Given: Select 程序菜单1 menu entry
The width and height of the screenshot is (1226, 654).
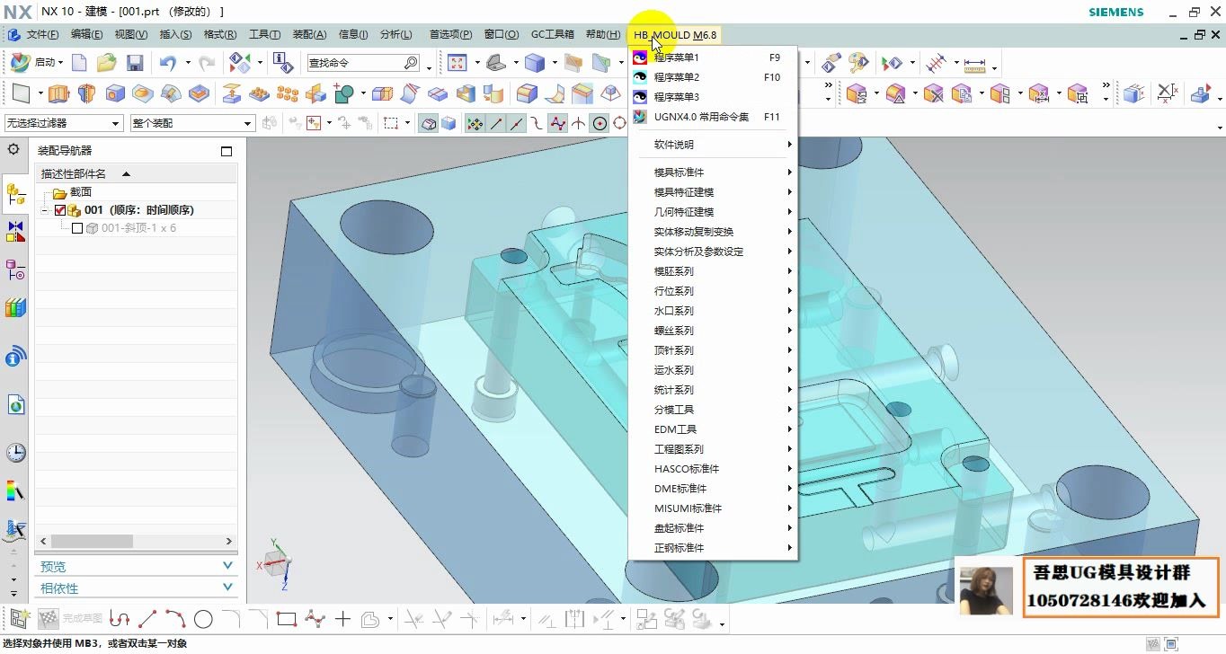Looking at the screenshot, I should (713, 57).
